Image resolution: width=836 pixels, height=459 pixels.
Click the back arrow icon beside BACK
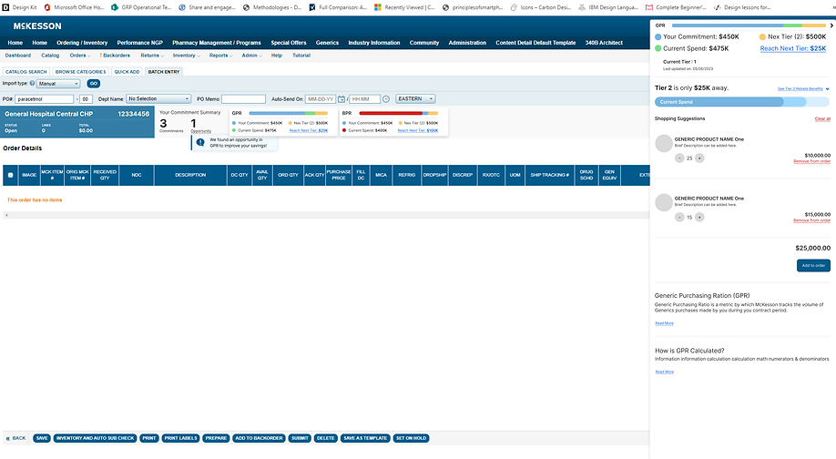coord(8,438)
